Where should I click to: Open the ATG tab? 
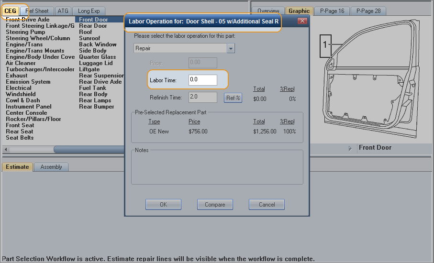pyautogui.click(x=63, y=11)
